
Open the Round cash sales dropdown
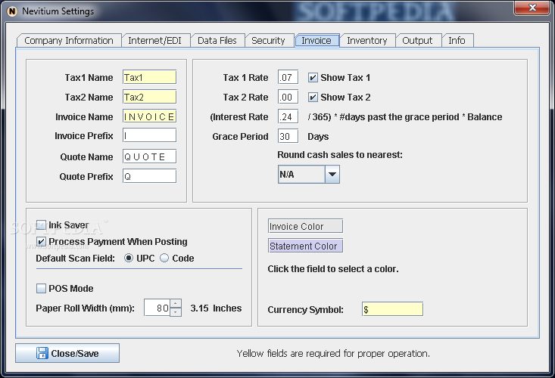[309, 174]
